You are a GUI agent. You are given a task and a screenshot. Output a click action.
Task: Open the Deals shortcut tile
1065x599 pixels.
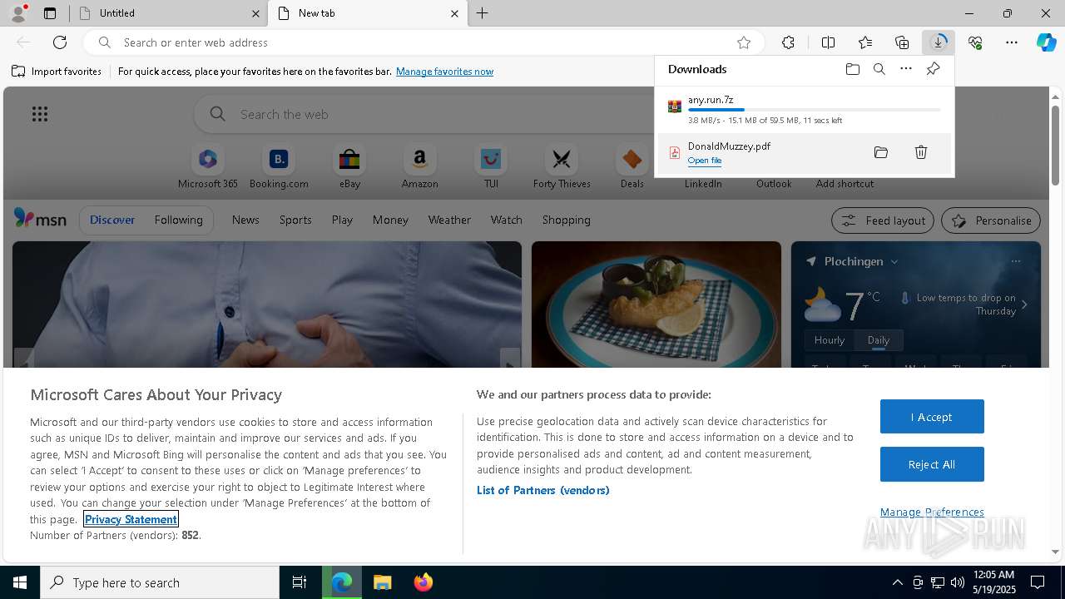click(632, 166)
